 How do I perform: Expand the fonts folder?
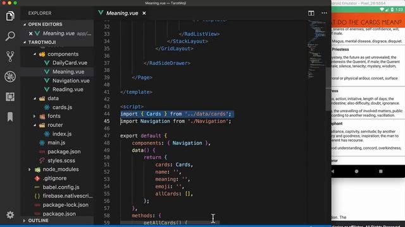pyautogui.click(x=35, y=116)
